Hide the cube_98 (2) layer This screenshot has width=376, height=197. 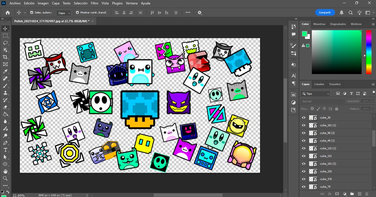(x=303, y=133)
